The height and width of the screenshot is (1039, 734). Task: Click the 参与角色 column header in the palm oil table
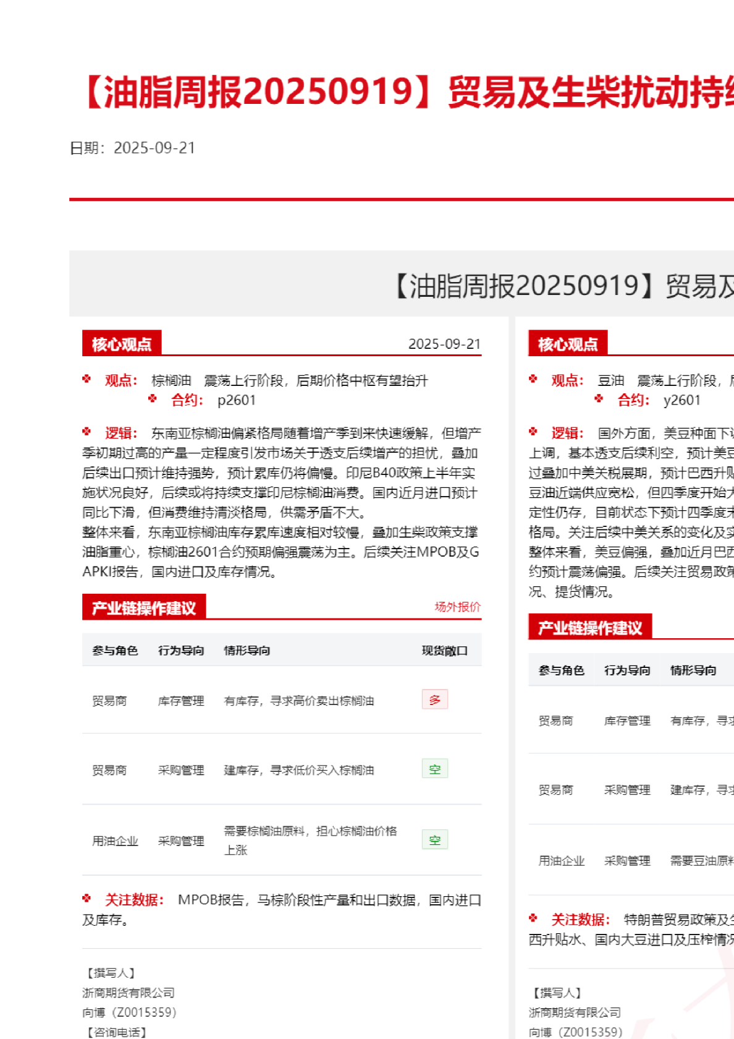[x=115, y=651]
